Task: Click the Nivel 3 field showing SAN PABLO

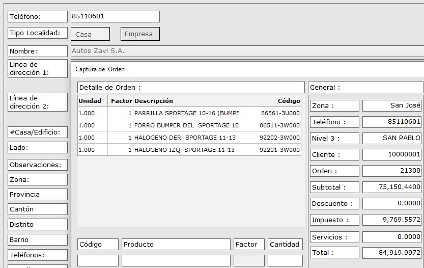Action: click(x=392, y=138)
